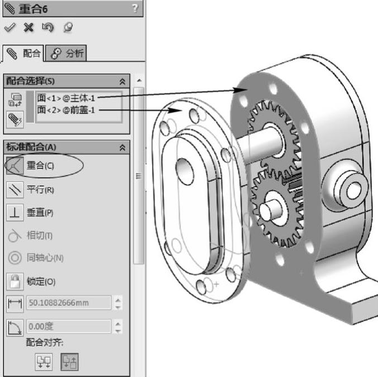Click the 50.10882666mm distance field

(x=69, y=303)
